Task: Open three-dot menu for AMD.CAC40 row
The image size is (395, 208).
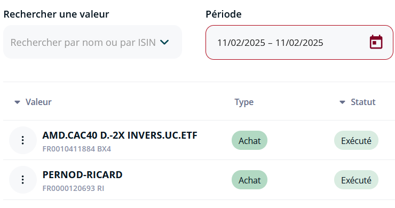Action: (x=23, y=140)
